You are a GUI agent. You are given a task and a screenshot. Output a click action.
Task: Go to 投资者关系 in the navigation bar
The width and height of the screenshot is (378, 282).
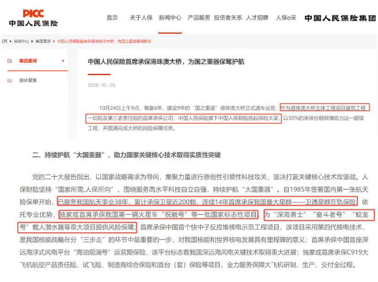coord(228,17)
